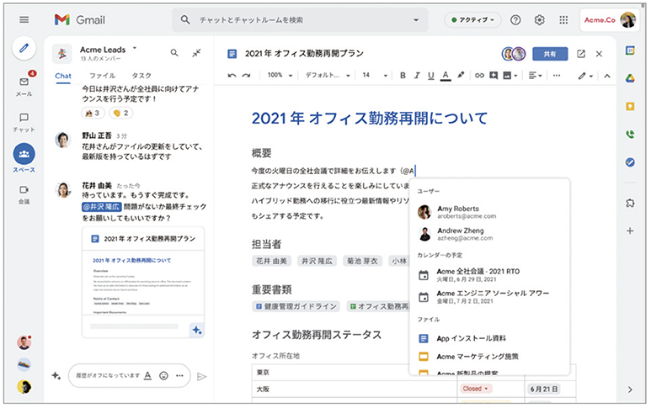Open Keep in the side panel
The width and height of the screenshot is (651, 408).
[630, 107]
